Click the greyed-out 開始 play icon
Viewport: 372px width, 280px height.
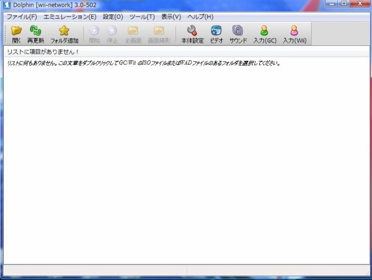tap(94, 34)
